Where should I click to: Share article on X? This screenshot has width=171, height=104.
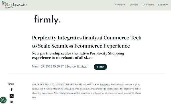coord(12,96)
